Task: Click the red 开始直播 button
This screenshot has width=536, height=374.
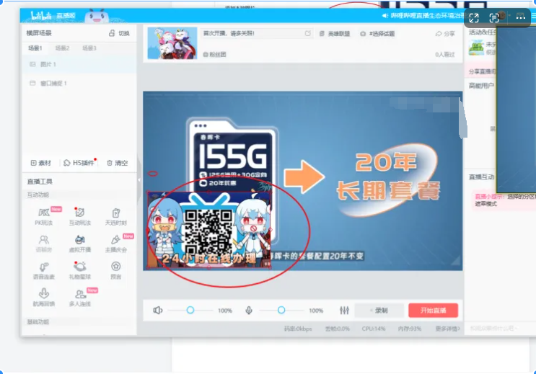Action: coord(433,310)
